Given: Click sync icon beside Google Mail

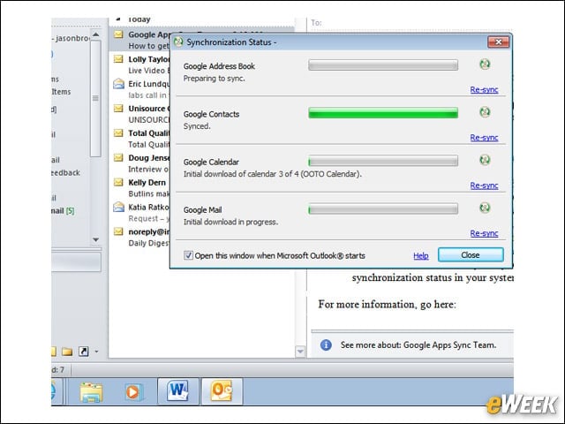Looking at the screenshot, I should [485, 208].
